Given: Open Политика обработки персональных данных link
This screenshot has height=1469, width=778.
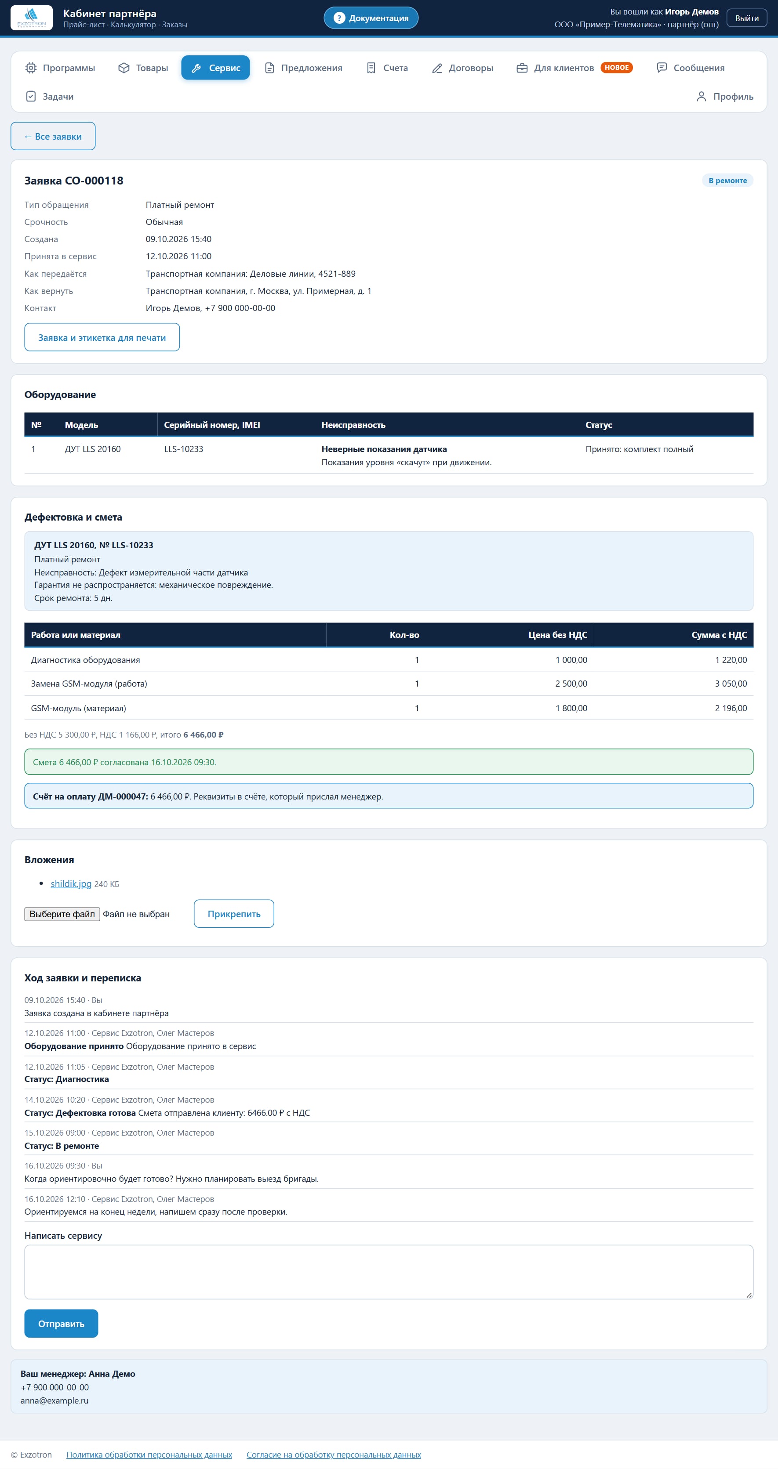Looking at the screenshot, I should pyautogui.click(x=149, y=1455).
